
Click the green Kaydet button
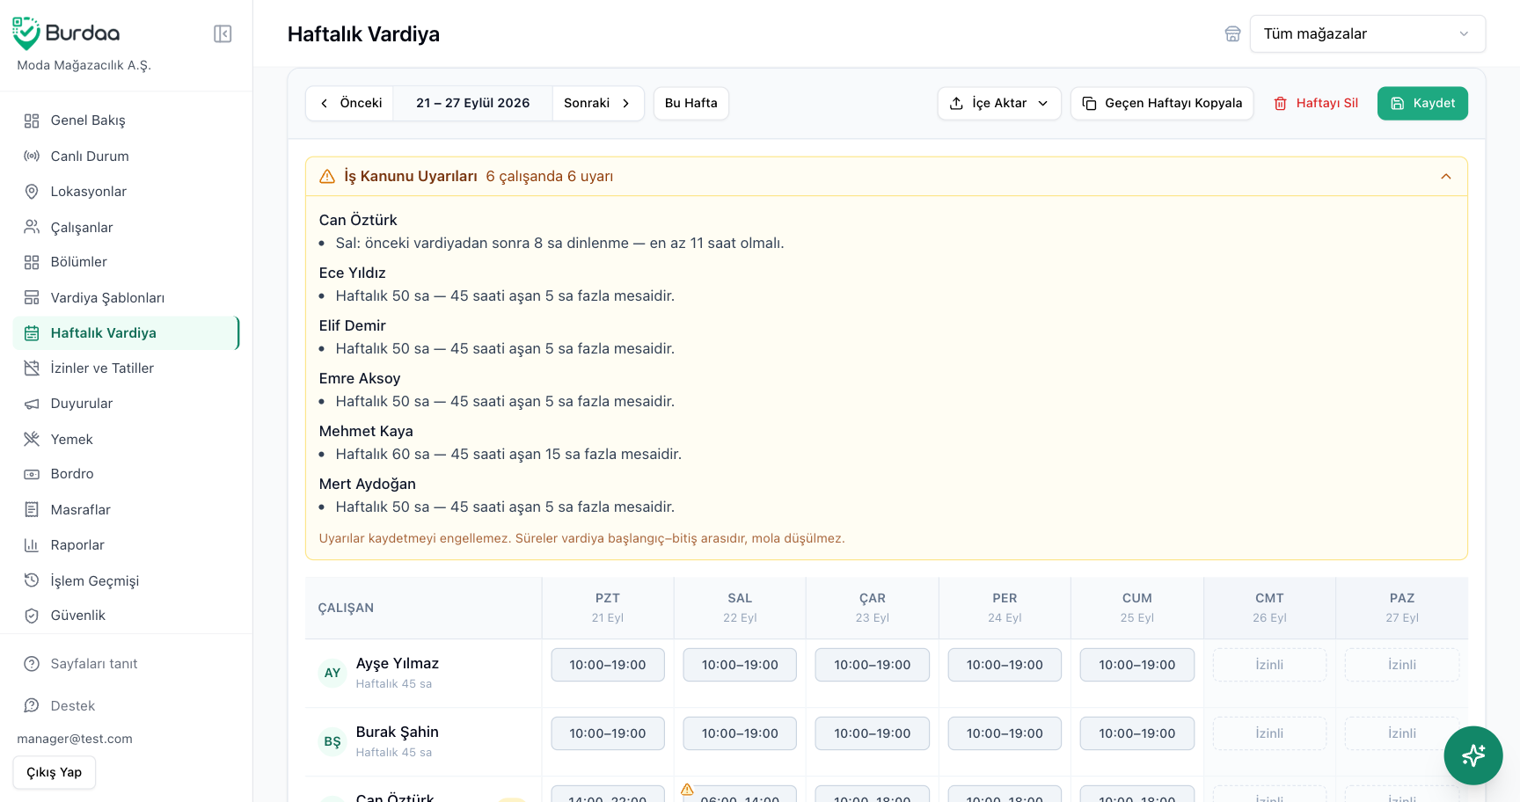point(1422,103)
